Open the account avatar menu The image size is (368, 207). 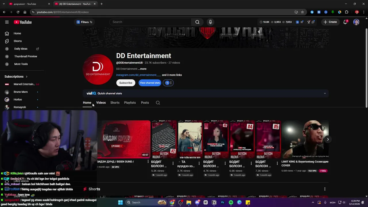356,22
